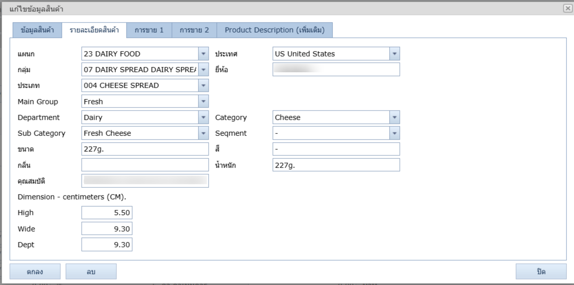Focus the empty กลิ่น input field
The image size is (574, 285).
pos(145,165)
